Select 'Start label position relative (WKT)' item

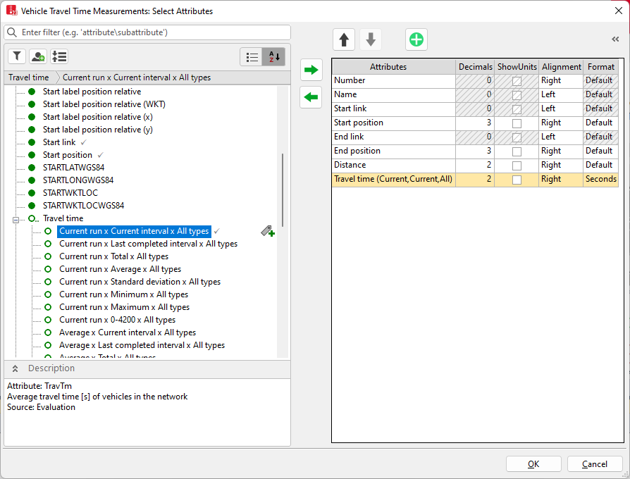click(104, 104)
